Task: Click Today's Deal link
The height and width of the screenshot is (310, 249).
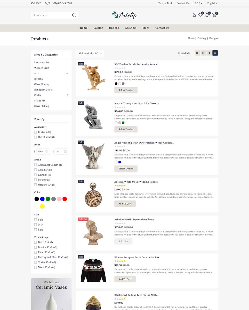Action: tap(165, 3)
